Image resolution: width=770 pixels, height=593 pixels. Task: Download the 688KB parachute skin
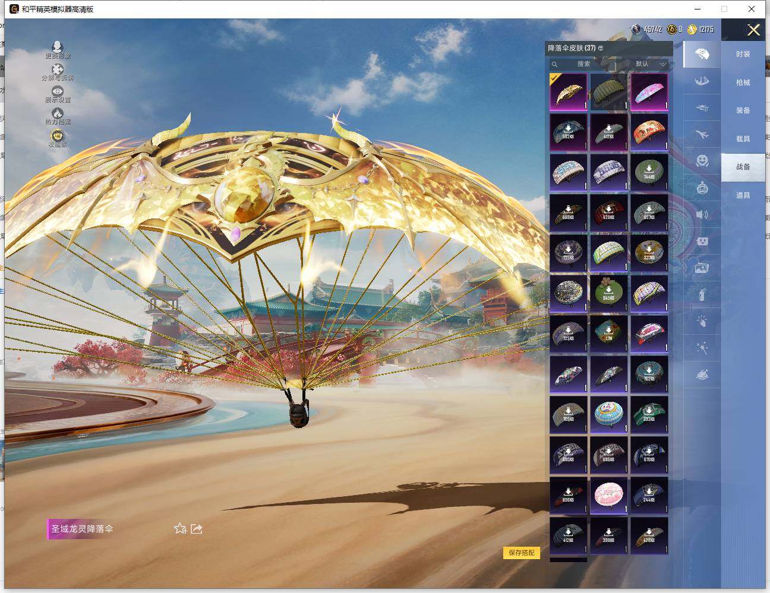tap(569, 213)
